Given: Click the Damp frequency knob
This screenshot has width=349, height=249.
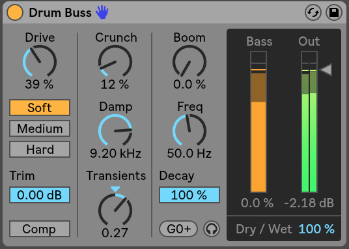Looking at the screenshot, I should click(x=115, y=130).
